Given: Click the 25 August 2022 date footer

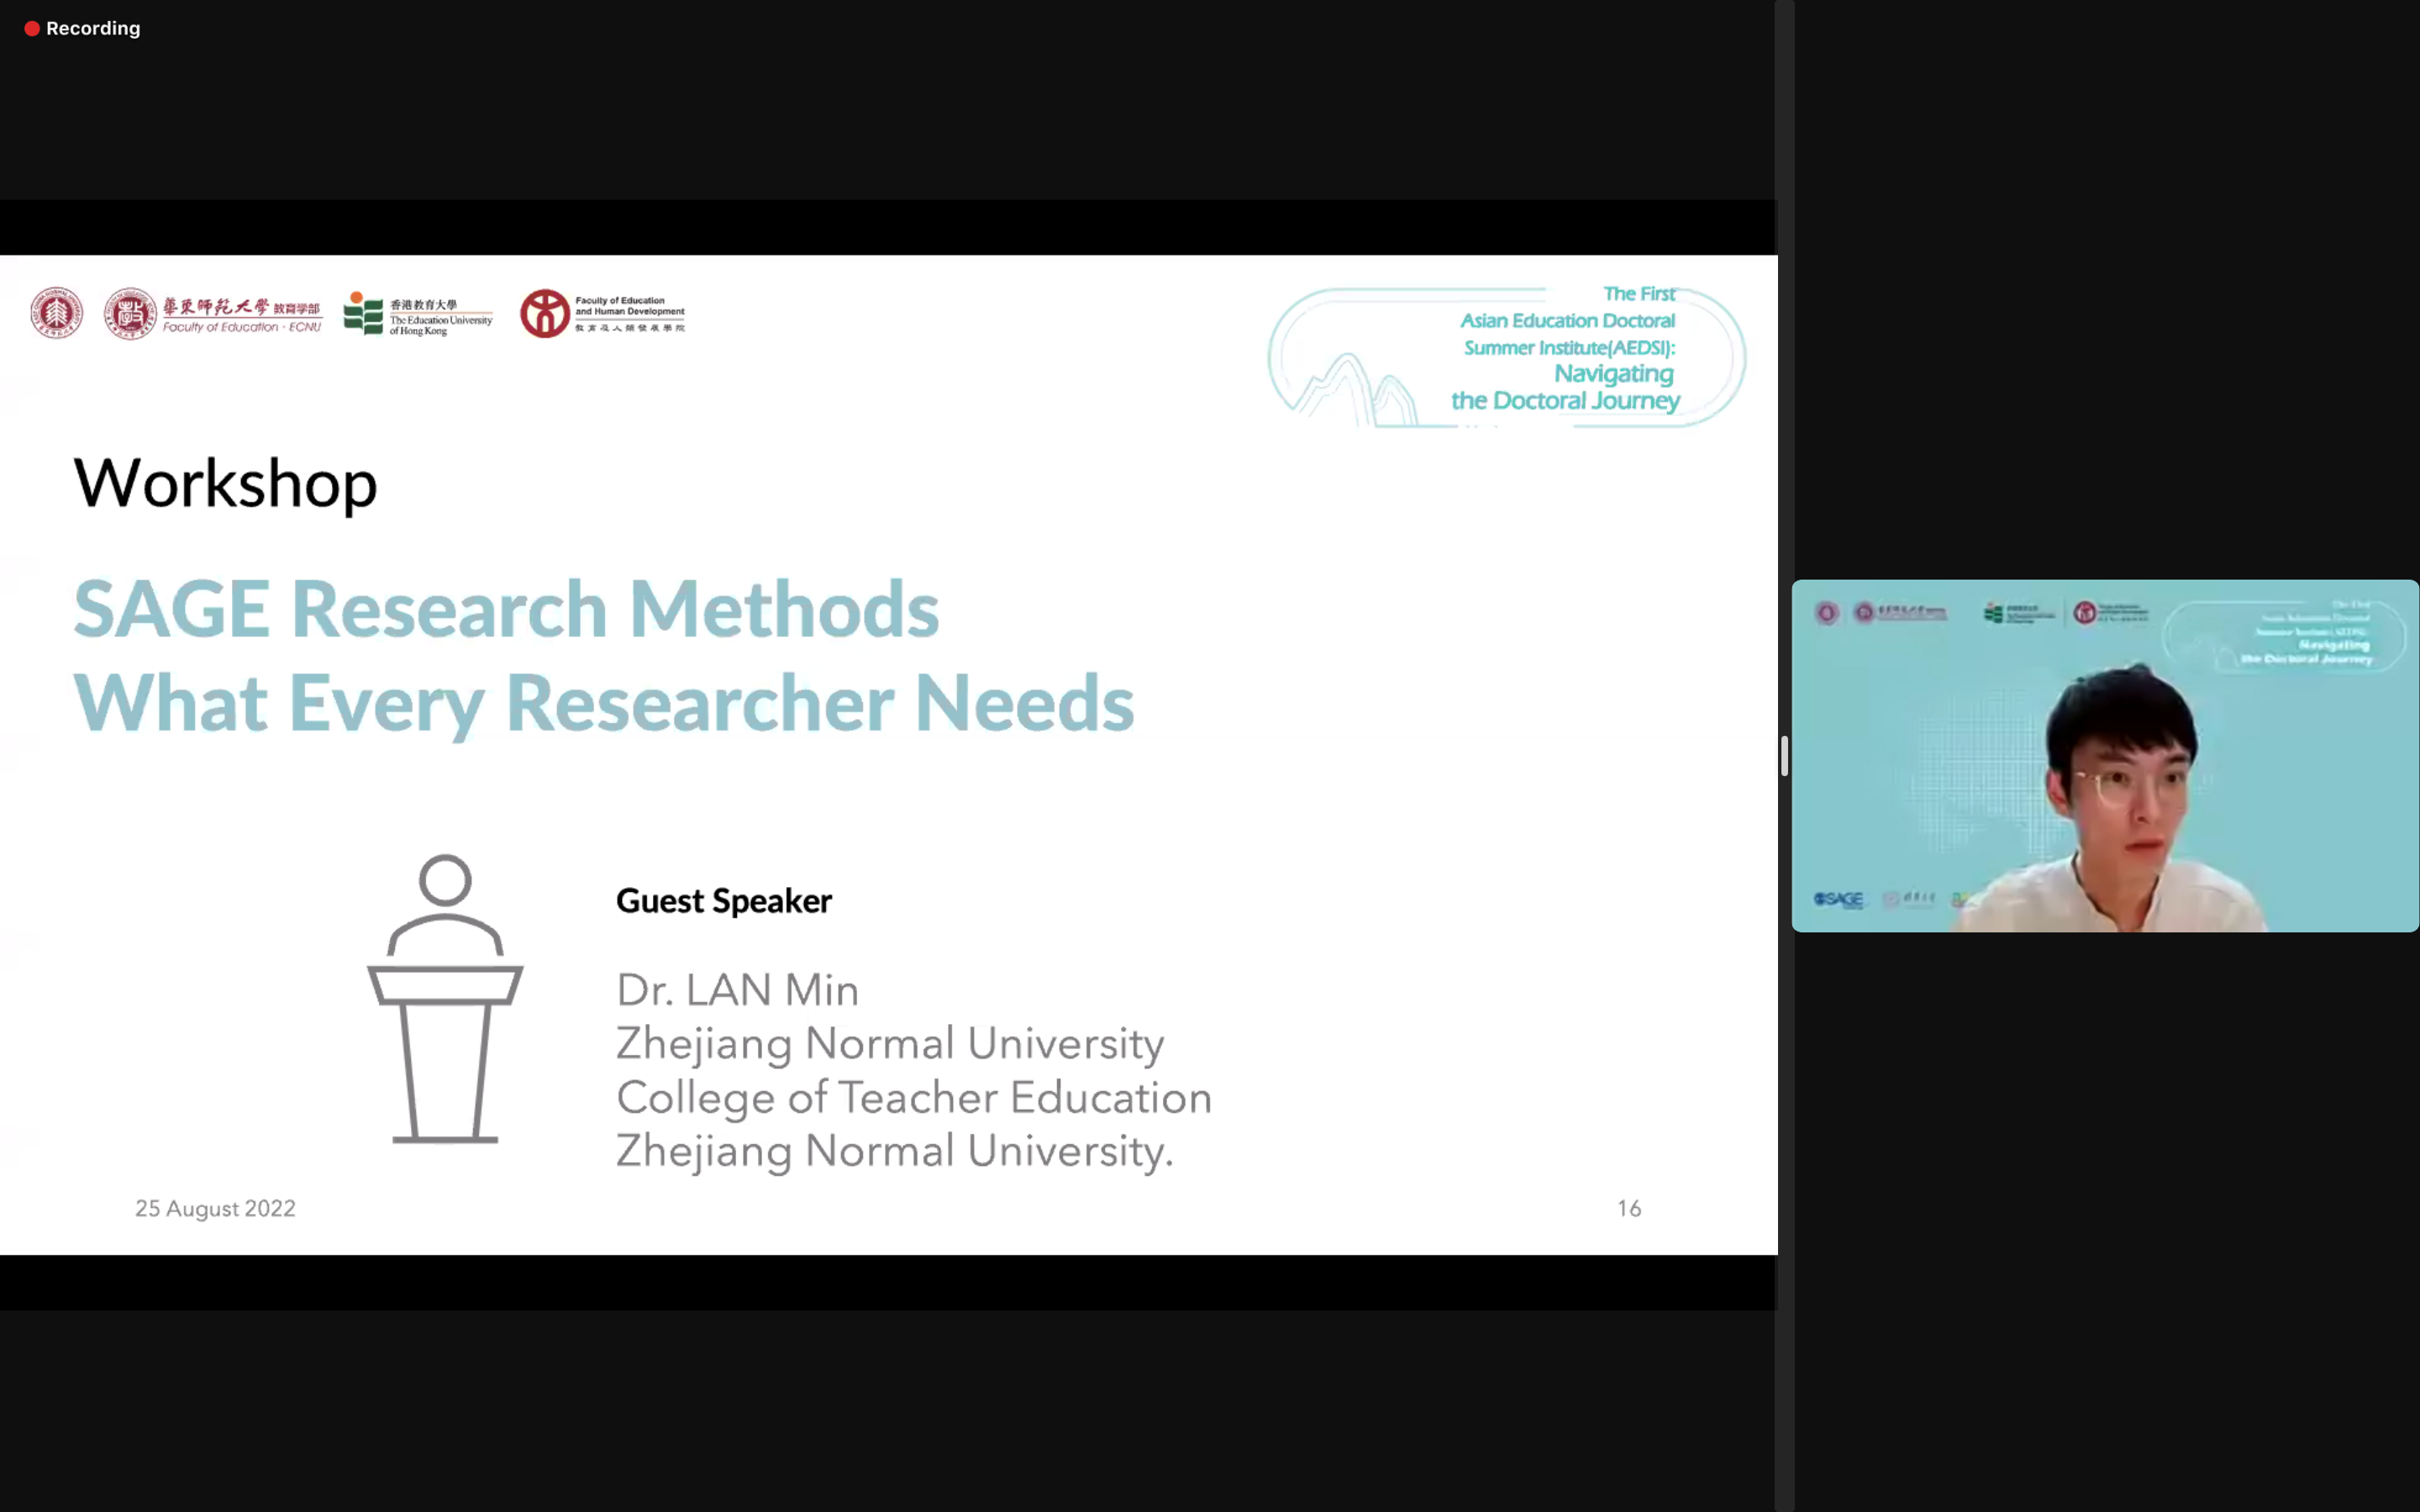Looking at the screenshot, I should pos(215,1208).
